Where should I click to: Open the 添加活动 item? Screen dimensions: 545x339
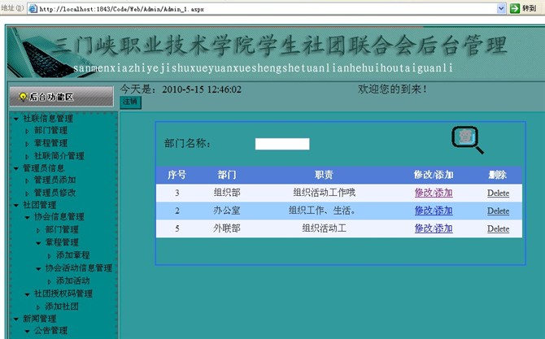73,280
